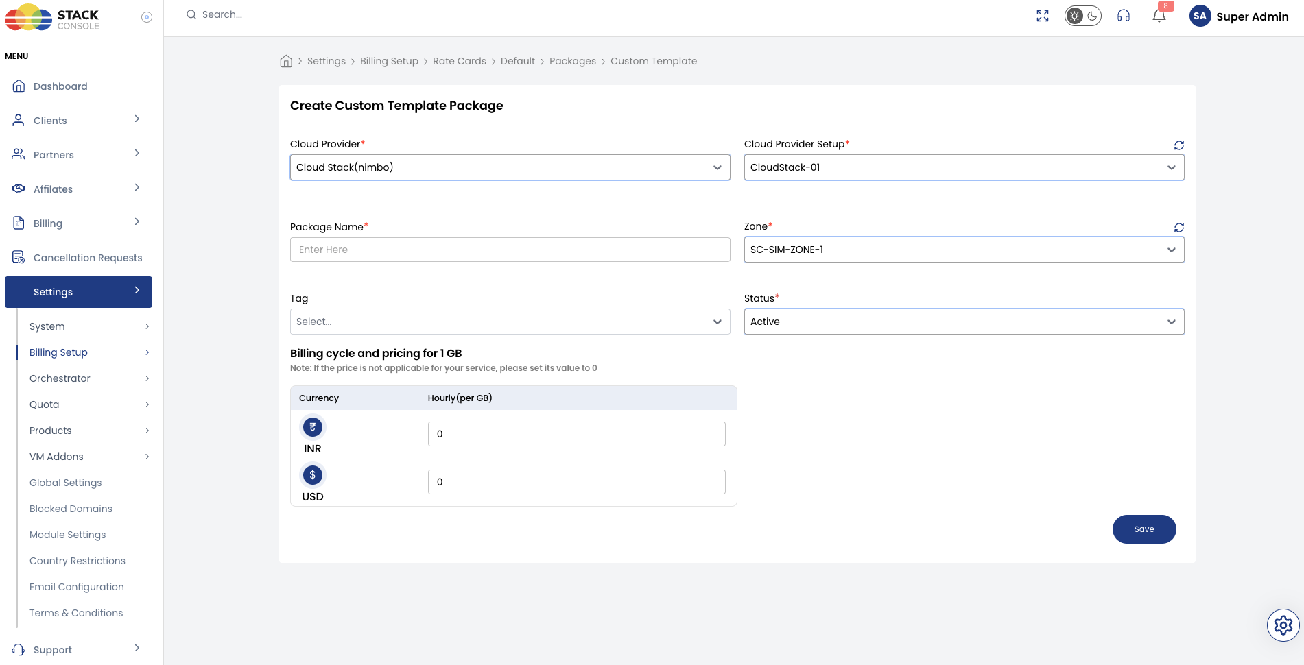This screenshot has height=665, width=1304.
Task: Click the Dashboard home icon in sidebar
Action: [19, 86]
